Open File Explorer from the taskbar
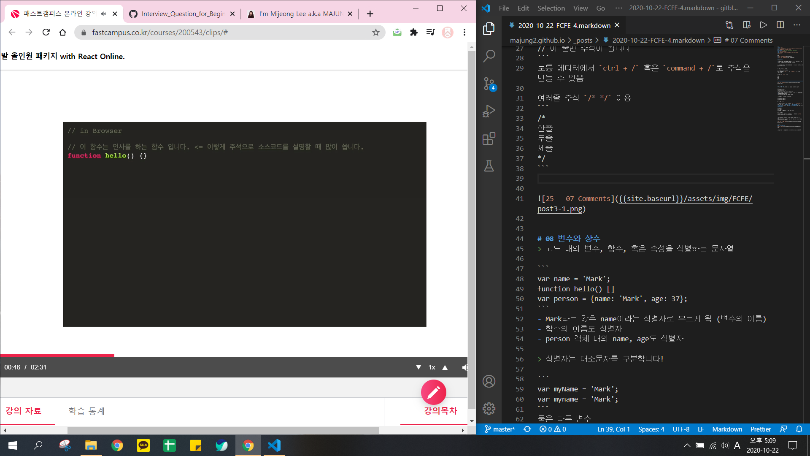 (91, 445)
